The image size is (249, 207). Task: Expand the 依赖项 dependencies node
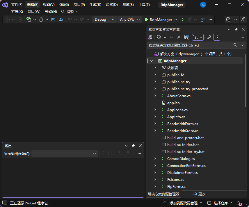pos(155,68)
